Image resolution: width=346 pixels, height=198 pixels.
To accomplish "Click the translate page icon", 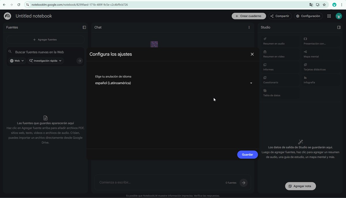I will tap(311, 5).
